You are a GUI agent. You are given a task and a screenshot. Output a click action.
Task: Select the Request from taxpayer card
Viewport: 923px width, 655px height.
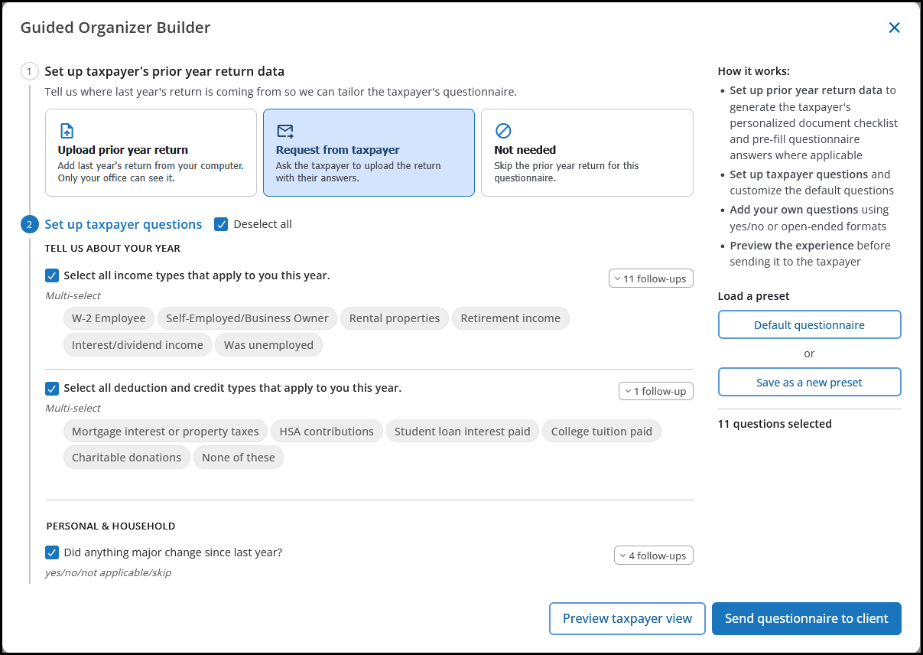(x=369, y=153)
